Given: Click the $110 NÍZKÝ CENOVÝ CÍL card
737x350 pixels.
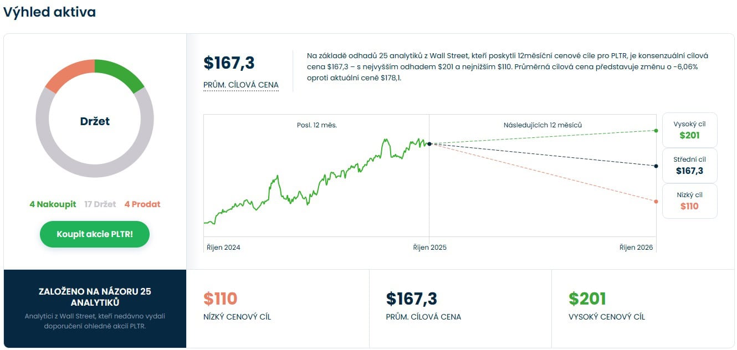Looking at the screenshot, I should [x=277, y=308].
